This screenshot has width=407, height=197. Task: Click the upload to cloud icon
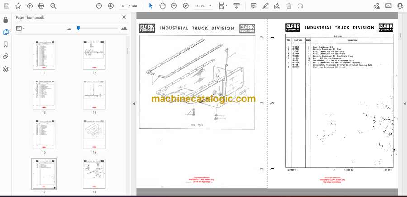pyautogui.click(x=30, y=6)
